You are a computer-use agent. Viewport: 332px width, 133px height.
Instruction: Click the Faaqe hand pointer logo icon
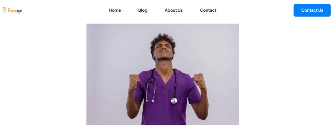pyautogui.click(x=5, y=10)
